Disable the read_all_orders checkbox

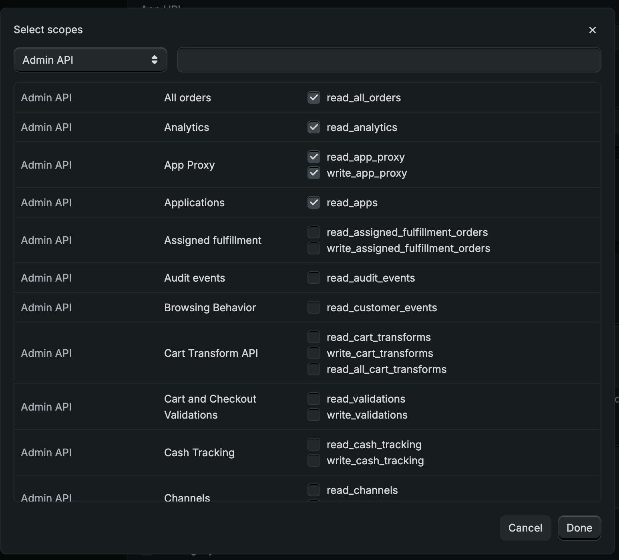pyautogui.click(x=314, y=97)
